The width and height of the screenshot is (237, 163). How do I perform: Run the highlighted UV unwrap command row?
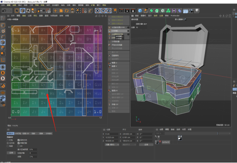(119, 31)
